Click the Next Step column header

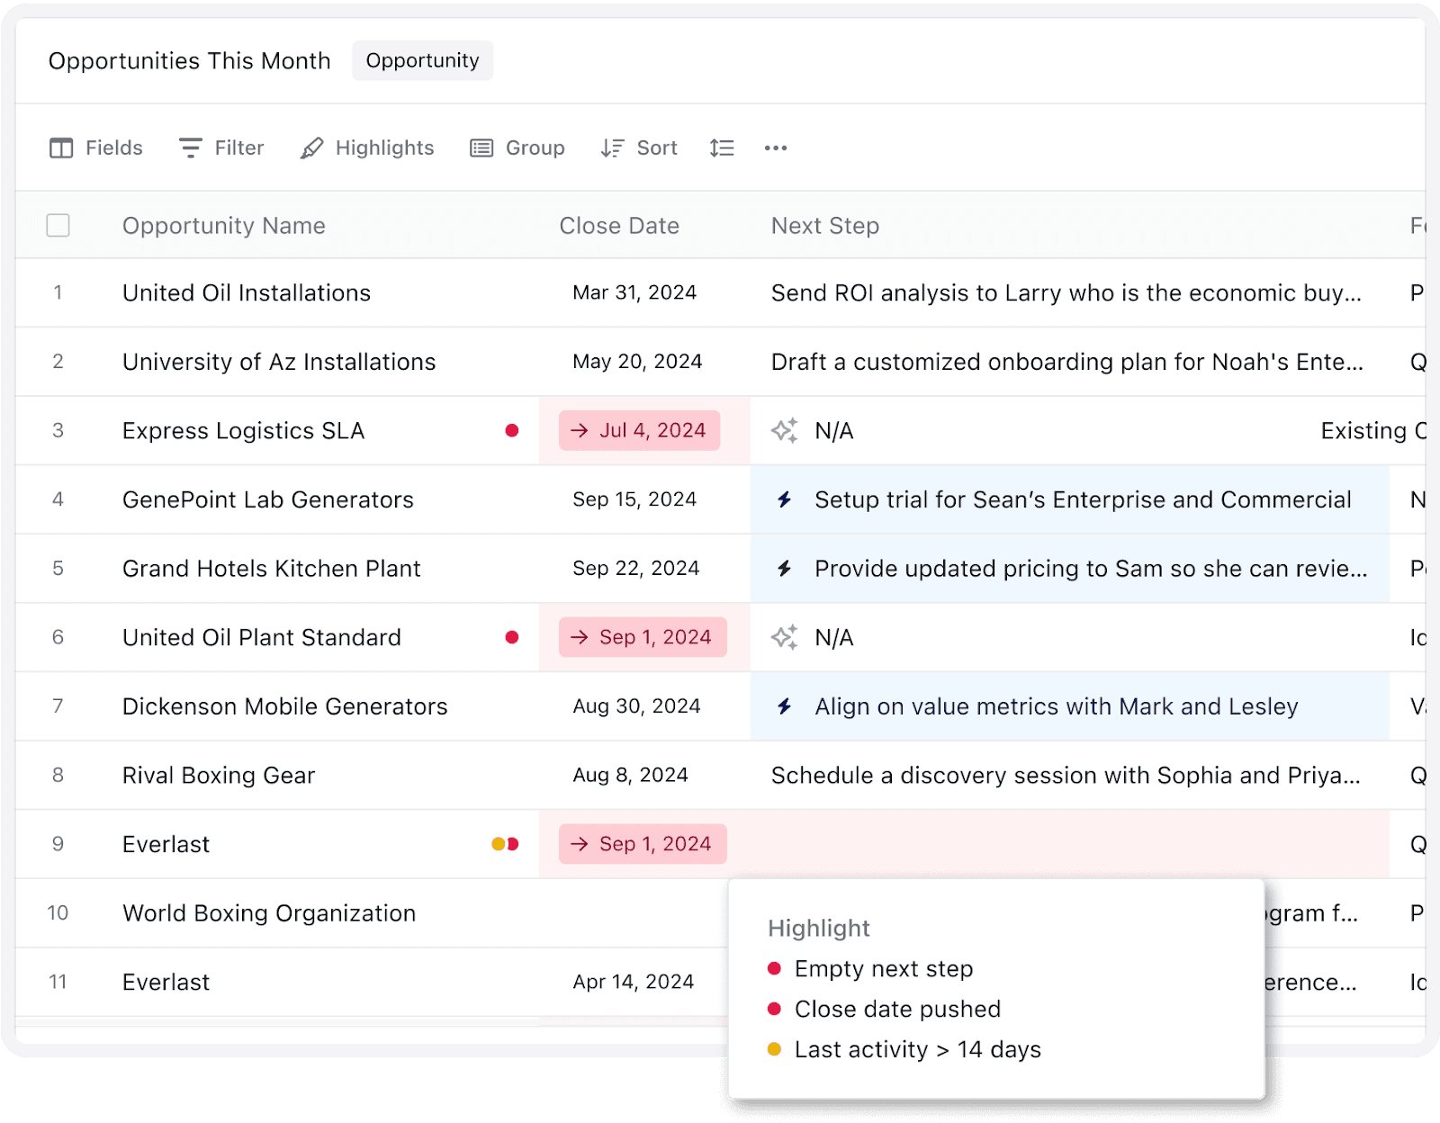click(825, 226)
